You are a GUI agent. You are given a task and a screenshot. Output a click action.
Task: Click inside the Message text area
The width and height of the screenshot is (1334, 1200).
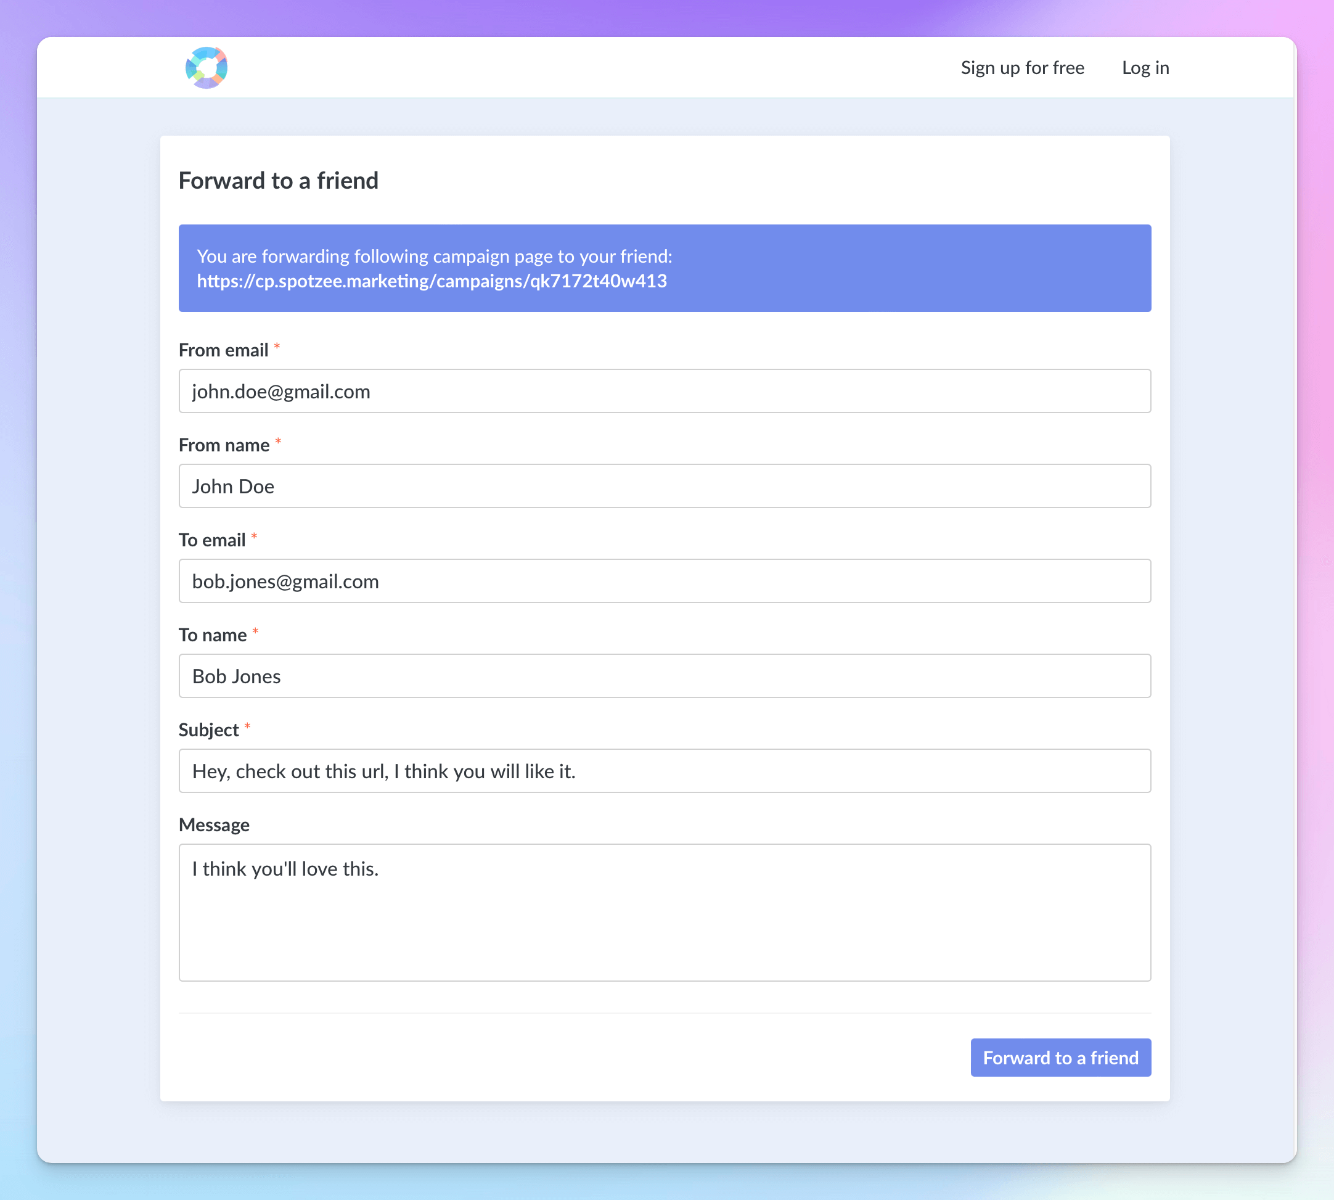coord(665,913)
